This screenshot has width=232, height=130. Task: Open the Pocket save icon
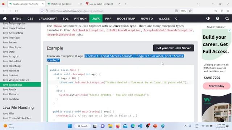tap(216, 11)
